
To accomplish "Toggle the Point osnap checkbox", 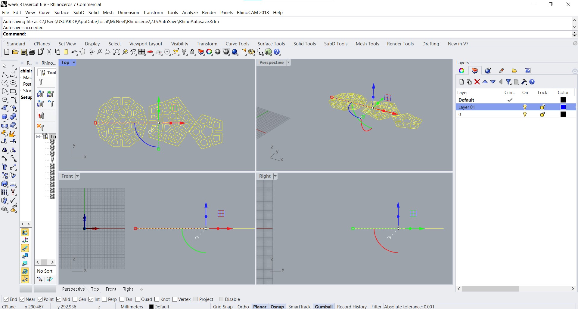I will [40, 299].
